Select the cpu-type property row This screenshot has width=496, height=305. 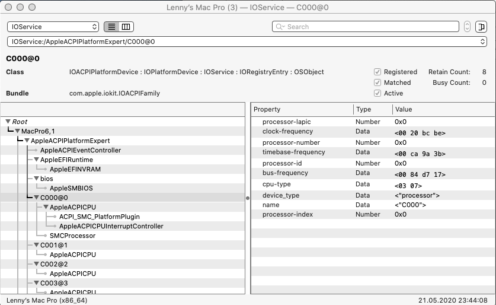[373, 185]
